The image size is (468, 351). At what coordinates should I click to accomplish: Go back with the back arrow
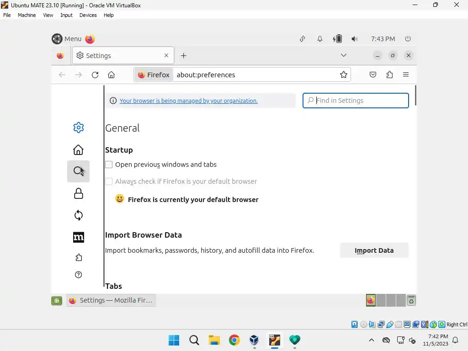click(x=62, y=74)
